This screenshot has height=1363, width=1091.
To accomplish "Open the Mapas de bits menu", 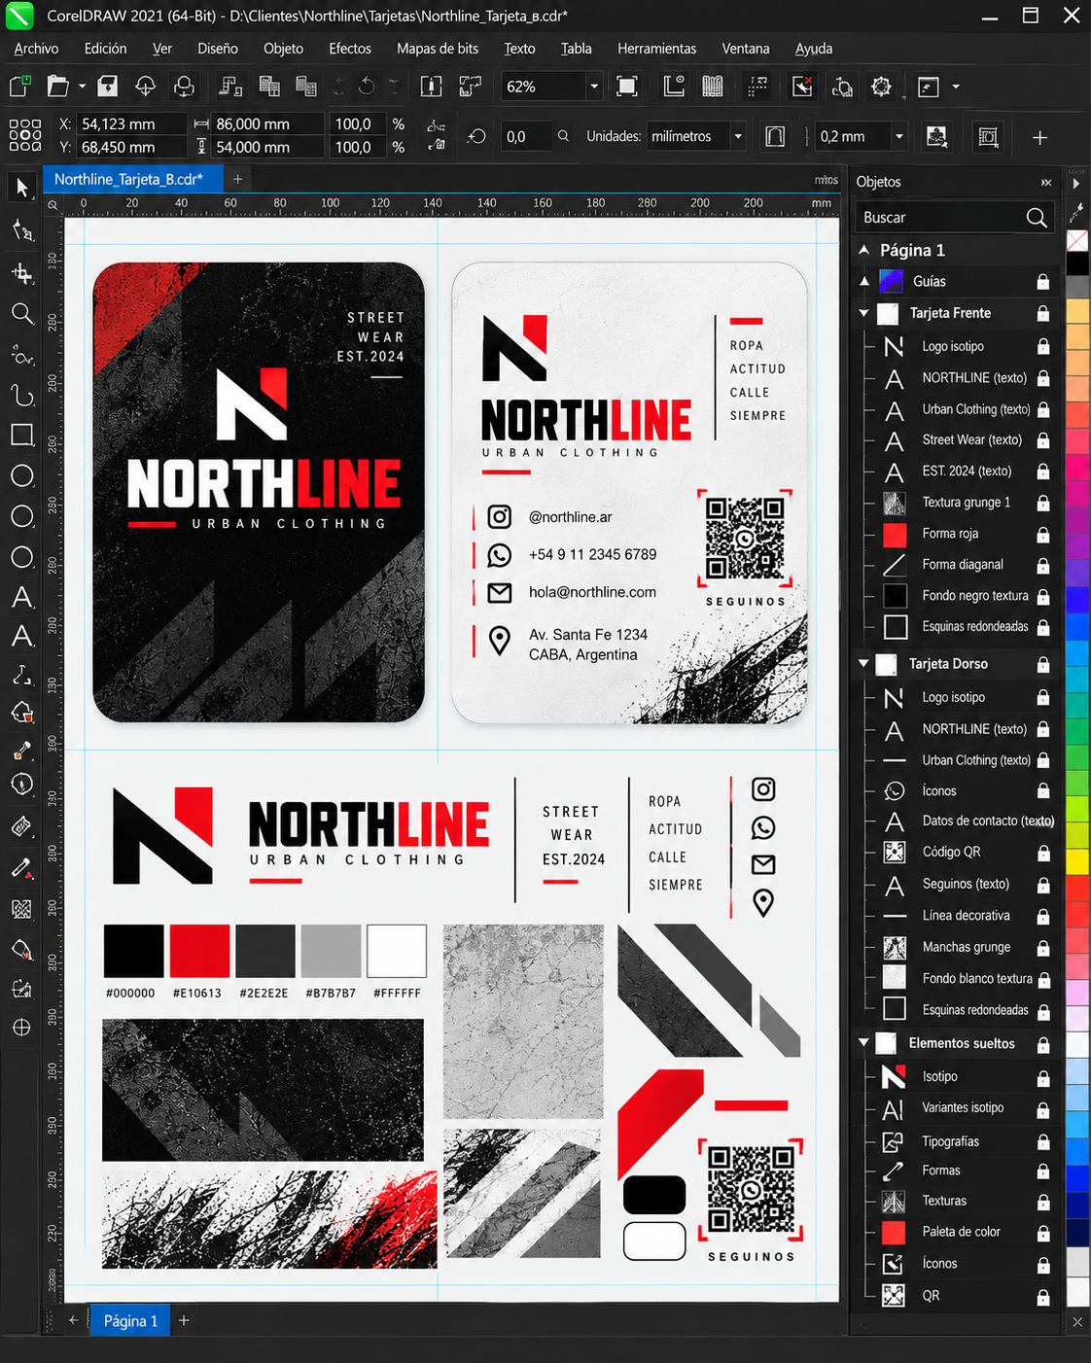I will 438,49.
